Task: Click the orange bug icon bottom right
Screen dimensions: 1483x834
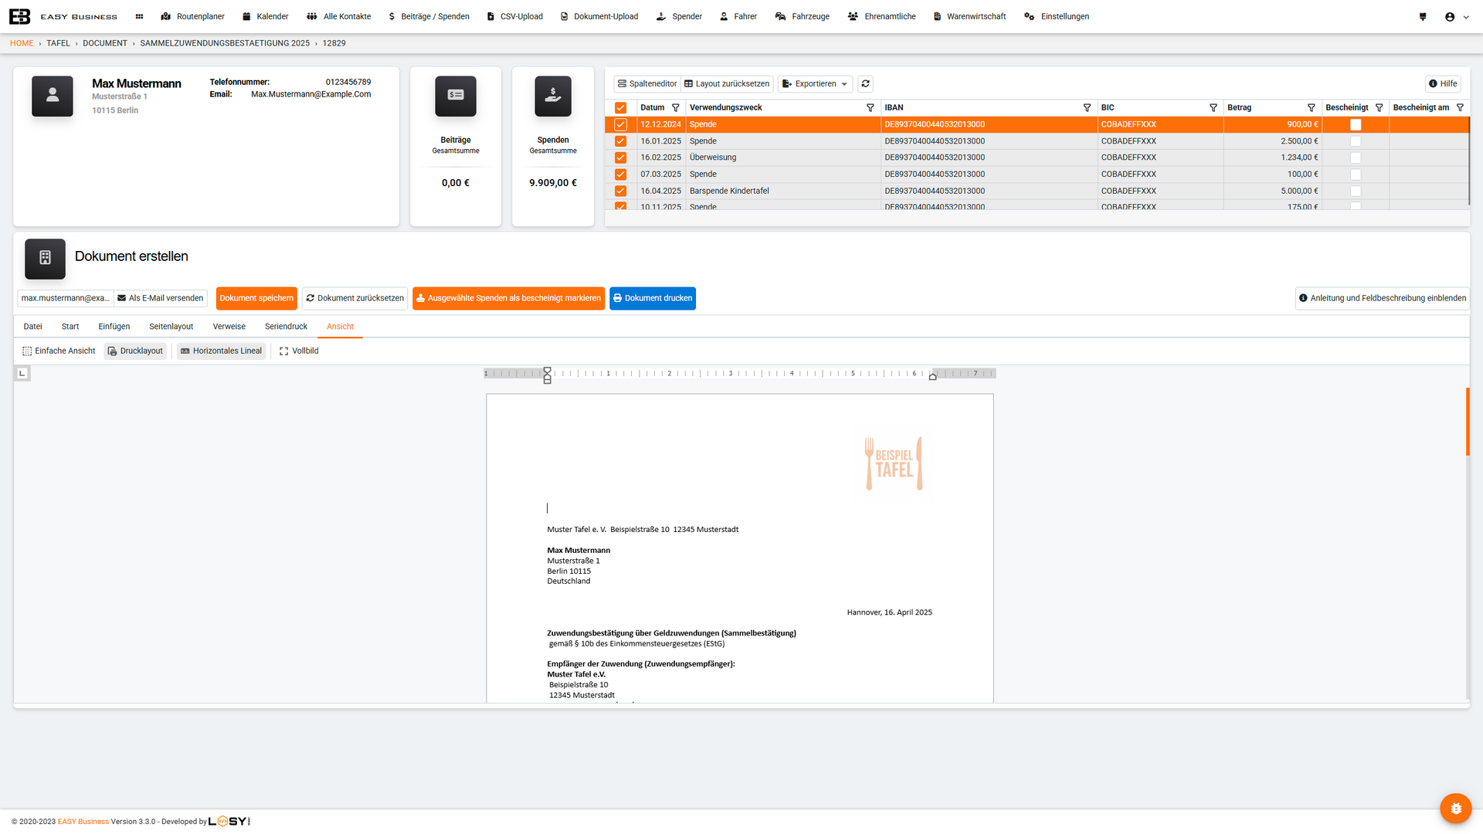Action: 1455,809
